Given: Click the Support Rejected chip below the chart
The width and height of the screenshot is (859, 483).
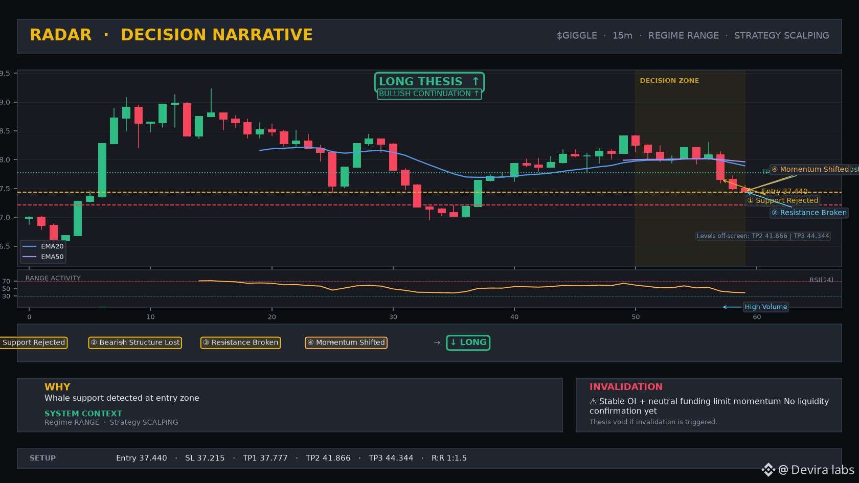Looking at the screenshot, I should point(34,342).
